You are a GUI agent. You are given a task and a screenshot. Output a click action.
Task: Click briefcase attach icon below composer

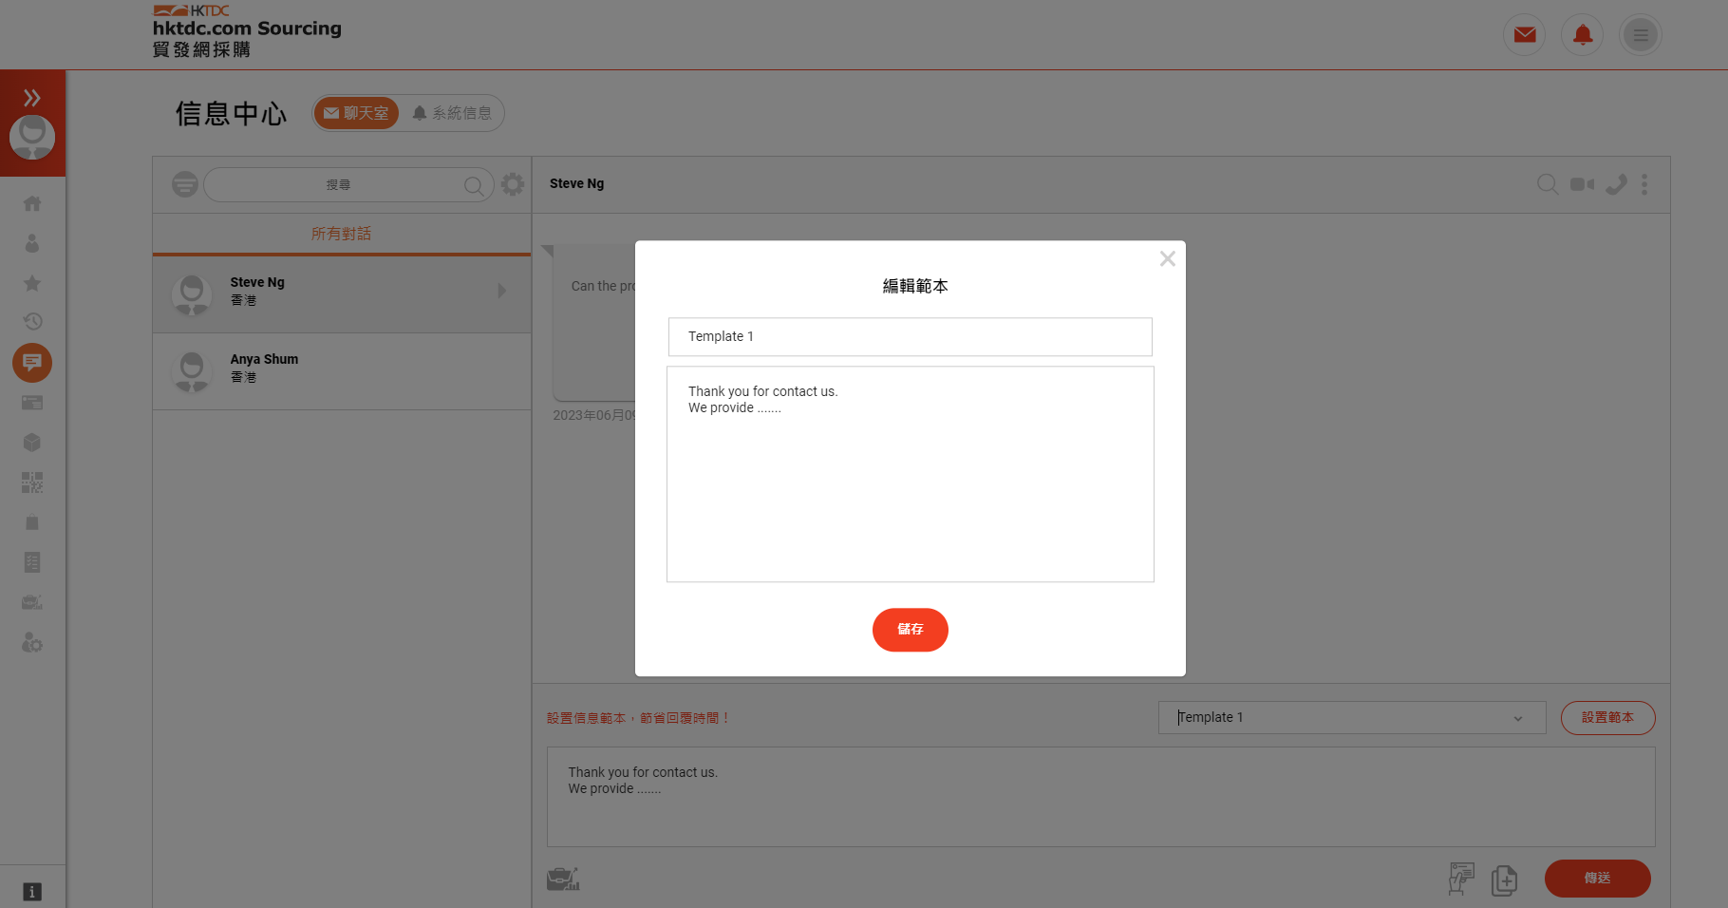coord(563,879)
